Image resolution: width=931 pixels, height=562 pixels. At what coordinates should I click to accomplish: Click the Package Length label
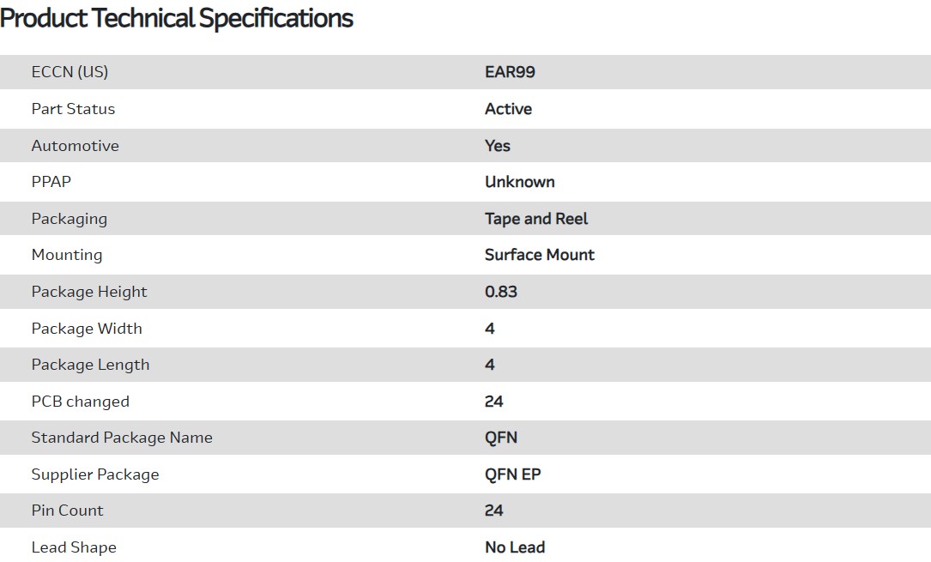click(x=90, y=365)
